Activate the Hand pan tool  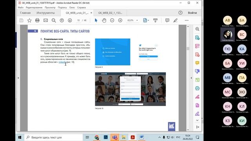coord(104,20)
